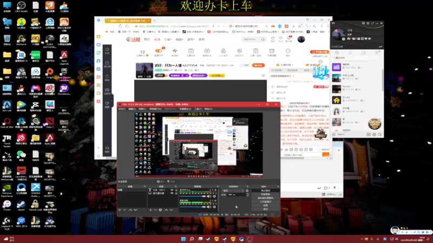Open OBS Studio desktop shortcut
433x243 pixels.
pyautogui.click(x=21, y=7)
